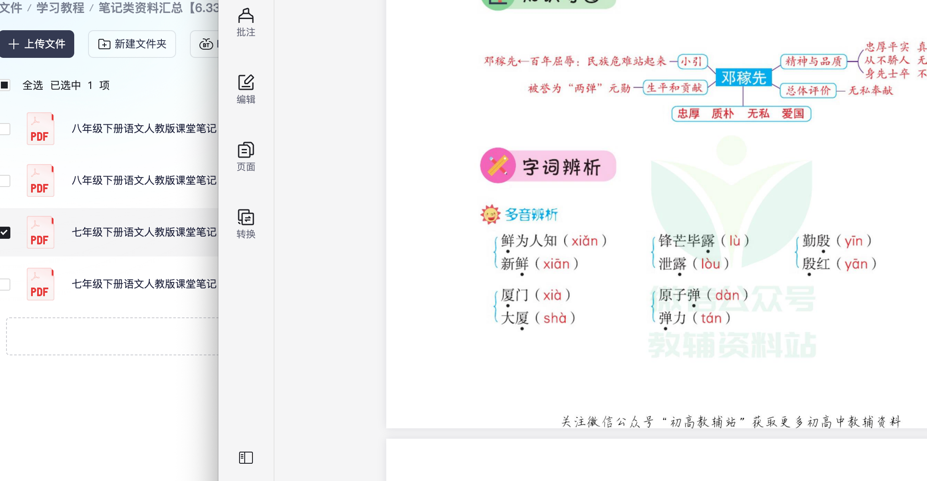The width and height of the screenshot is (927, 481).
Task: Open the 批注 annotation tool
Action: point(246,22)
